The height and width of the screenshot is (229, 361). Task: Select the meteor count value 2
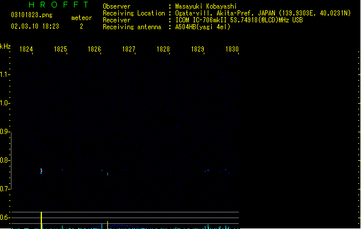(81, 26)
